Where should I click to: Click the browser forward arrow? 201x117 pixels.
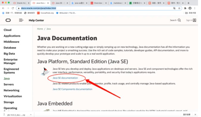pyautogui.click(x=8, y=8)
